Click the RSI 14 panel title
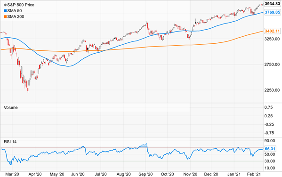This screenshot has height=177, width=282. click(10, 142)
